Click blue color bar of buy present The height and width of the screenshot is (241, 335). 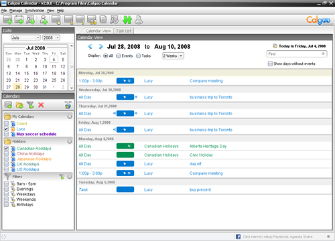point(125,189)
